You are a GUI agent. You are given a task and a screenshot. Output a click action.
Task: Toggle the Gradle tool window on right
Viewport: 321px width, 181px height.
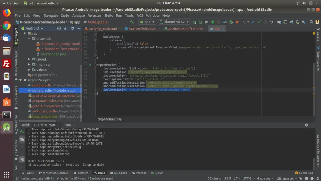(x=318, y=35)
